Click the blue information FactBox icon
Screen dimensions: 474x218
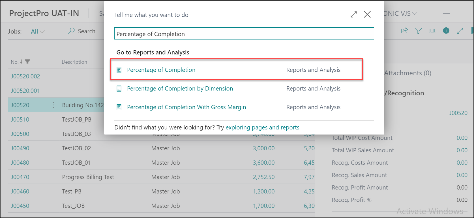(446, 31)
